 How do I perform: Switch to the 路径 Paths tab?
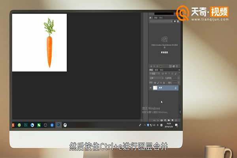(x=162, y=70)
